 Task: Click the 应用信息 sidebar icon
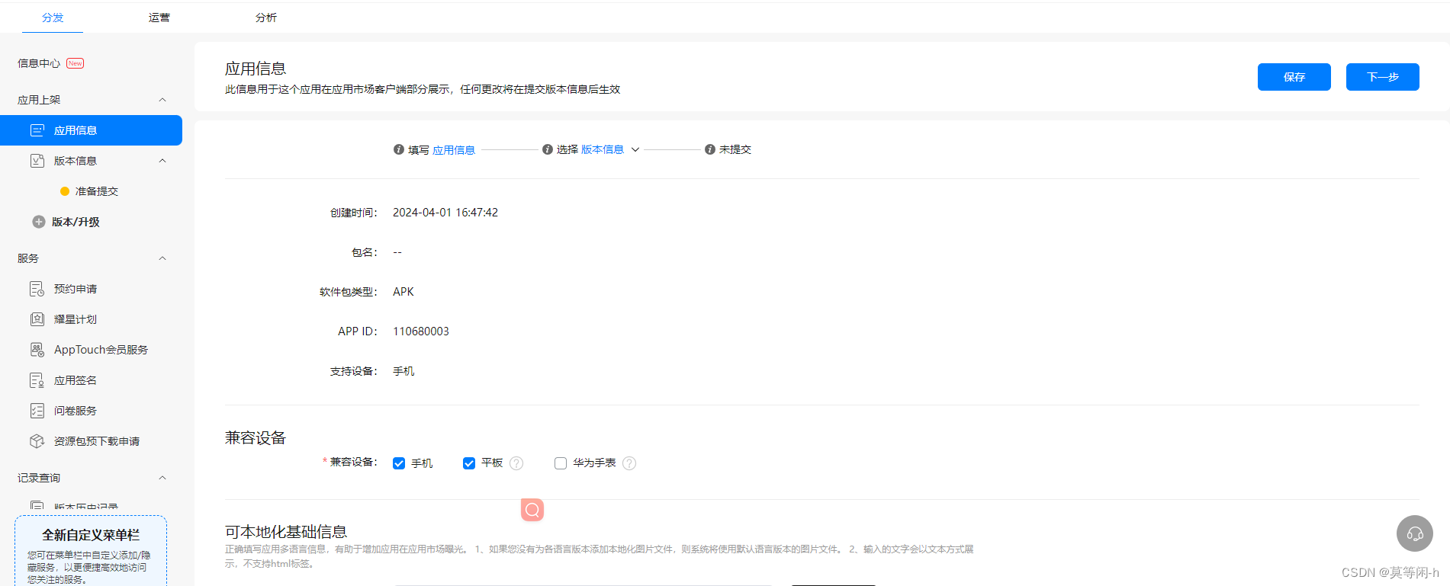(x=37, y=130)
